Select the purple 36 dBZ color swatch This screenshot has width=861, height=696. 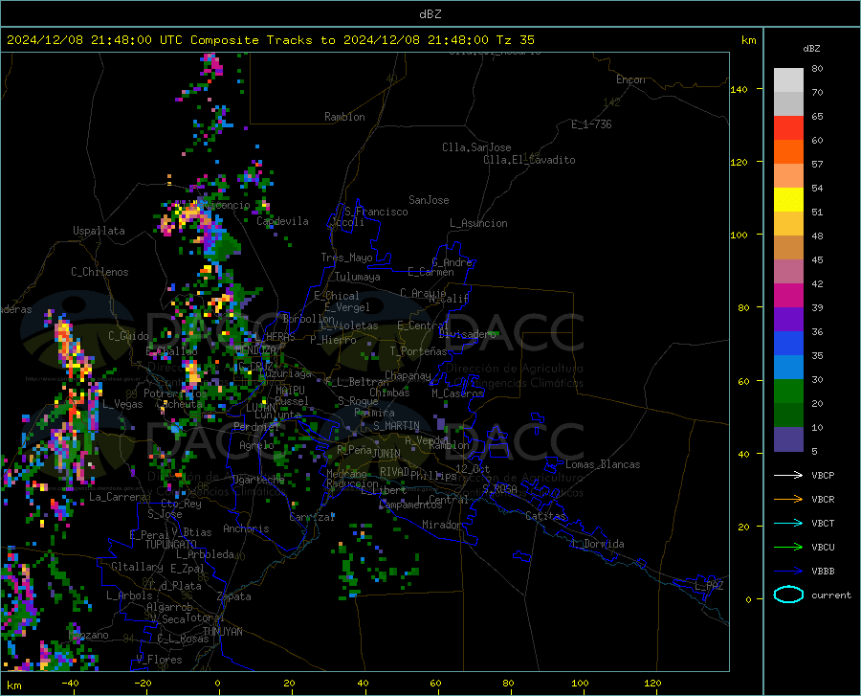[788, 320]
